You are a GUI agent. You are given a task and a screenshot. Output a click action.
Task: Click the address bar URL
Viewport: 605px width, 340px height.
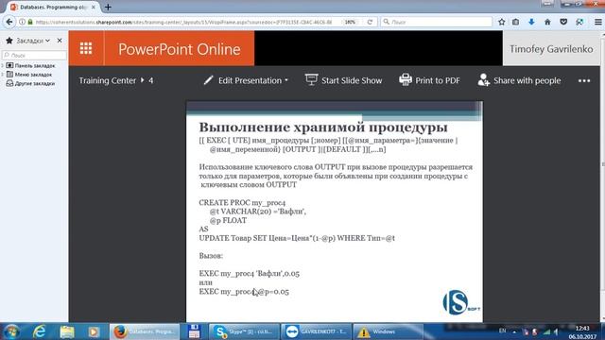pyautogui.click(x=183, y=23)
